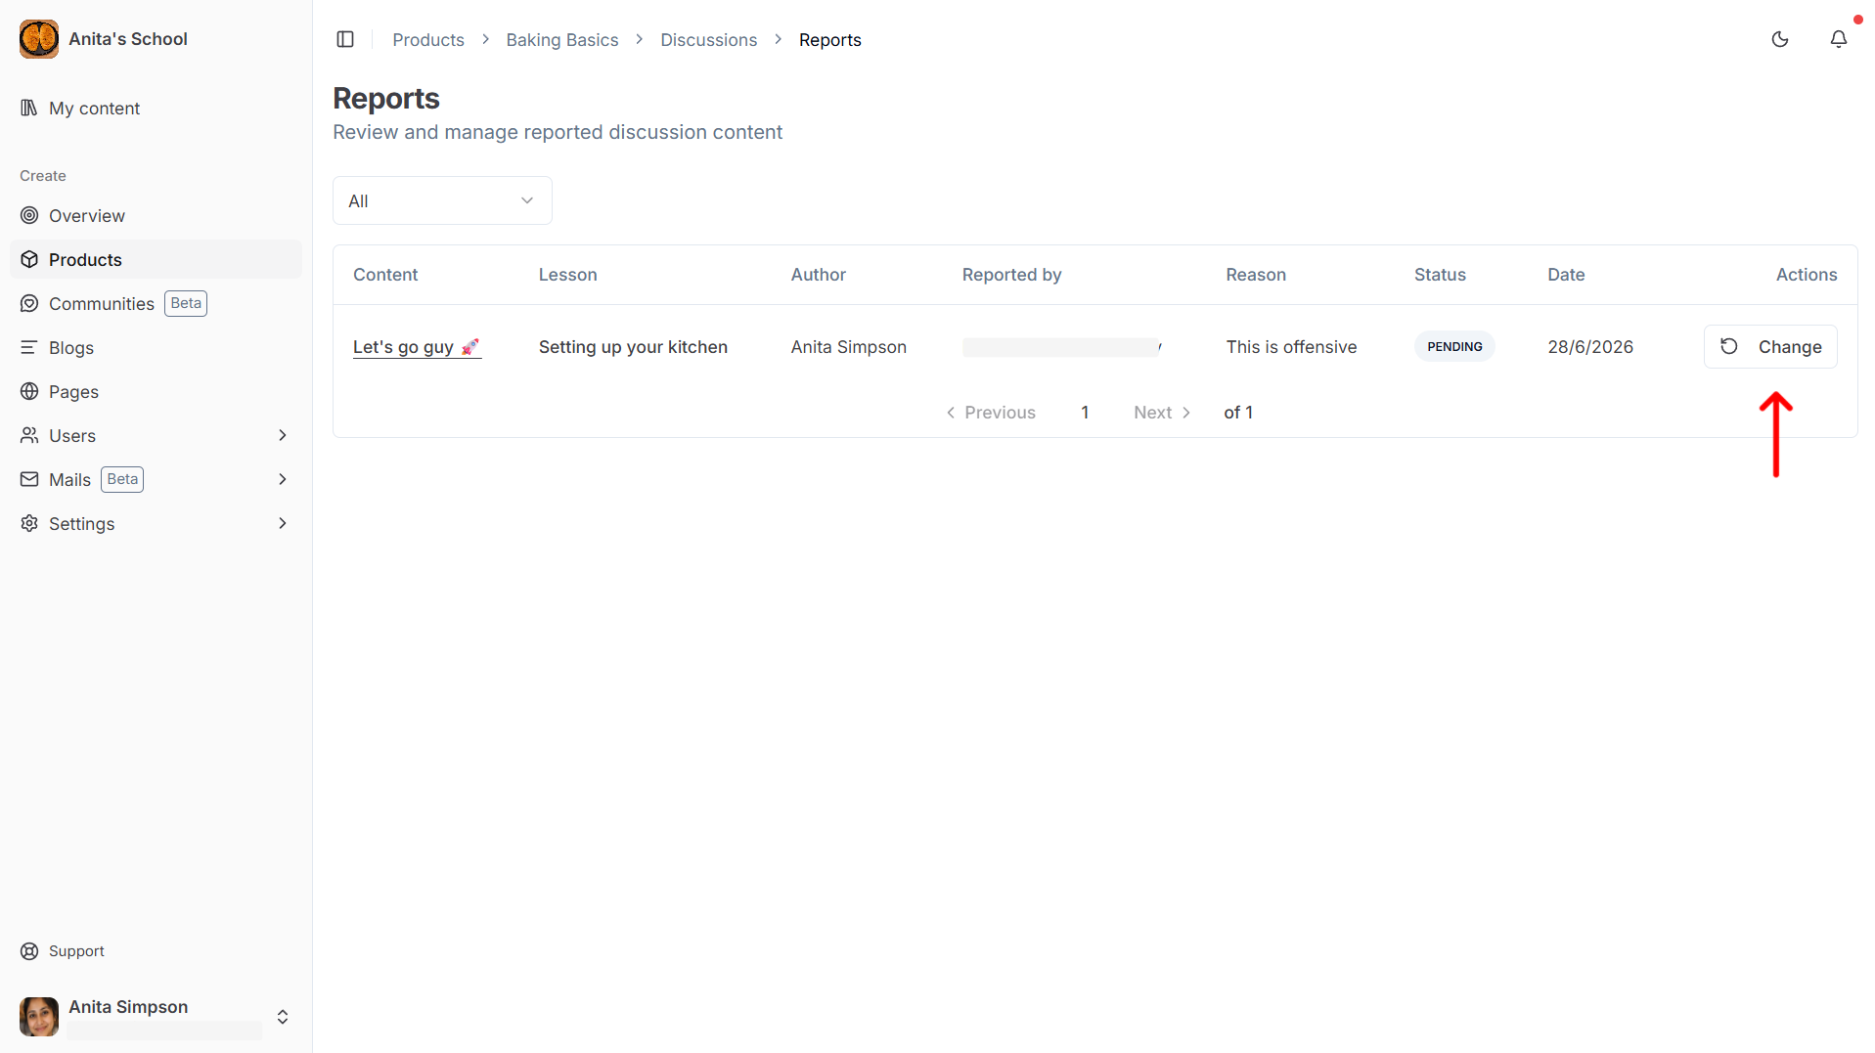Click the Mails envelope icon
The image size is (1875, 1053).
click(x=29, y=479)
